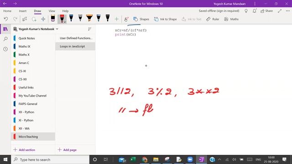The image size is (292, 164).
Task: Open the Shapes gallery
Action: (x=141, y=19)
